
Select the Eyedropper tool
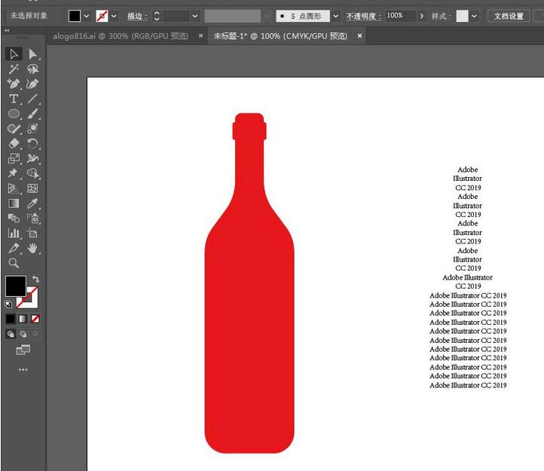pos(33,203)
